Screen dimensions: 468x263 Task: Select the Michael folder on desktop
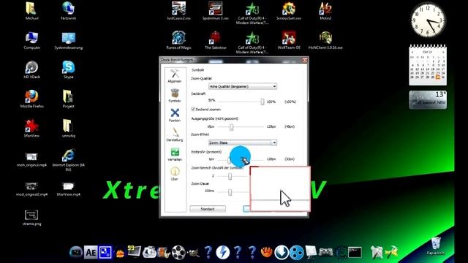(x=31, y=11)
